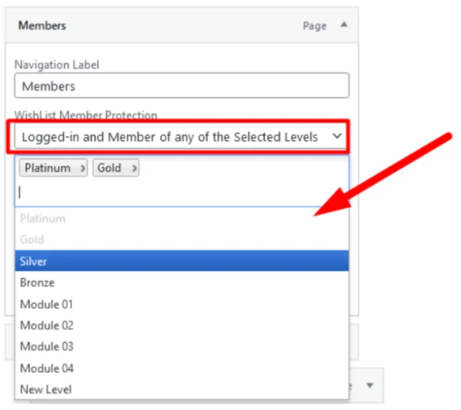This screenshot has width=461, height=410.
Task: Choose the Bronze level option
Action: pyautogui.click(x=182, y=282)
